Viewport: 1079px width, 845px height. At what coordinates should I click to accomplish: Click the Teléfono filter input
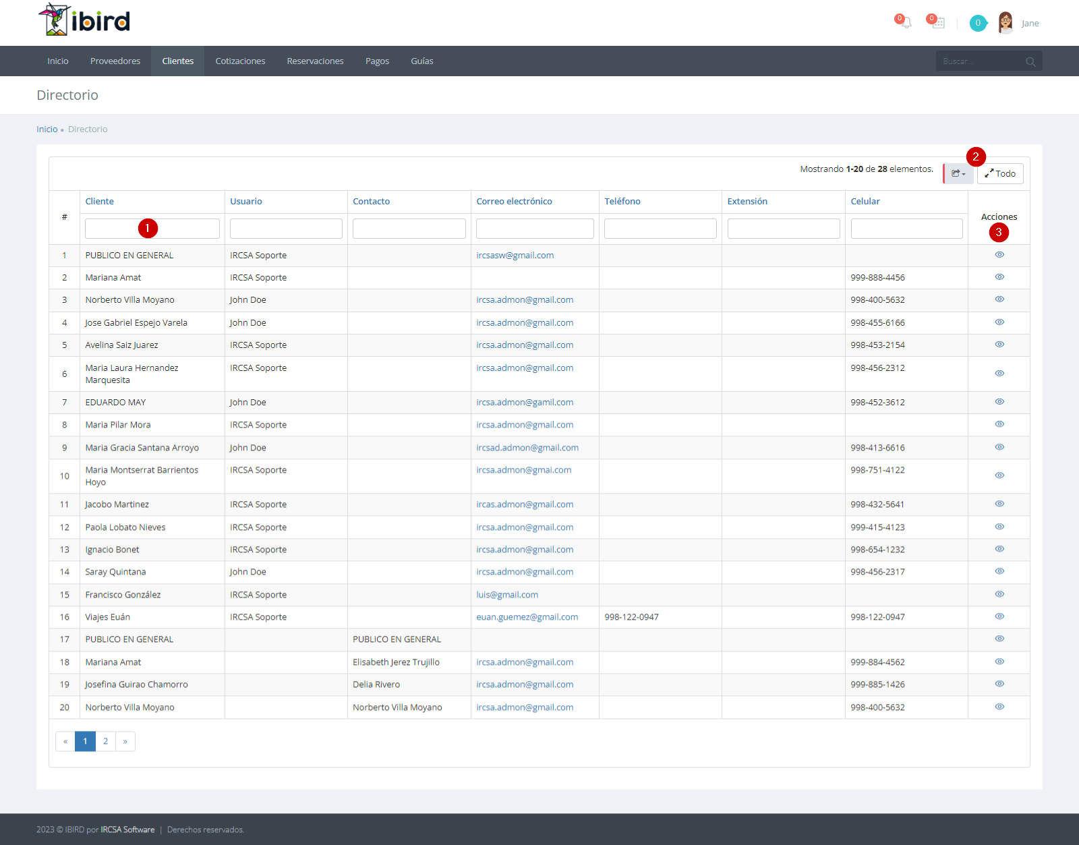point(660,229)
